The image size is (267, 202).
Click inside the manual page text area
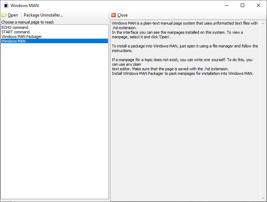(185, 111)
